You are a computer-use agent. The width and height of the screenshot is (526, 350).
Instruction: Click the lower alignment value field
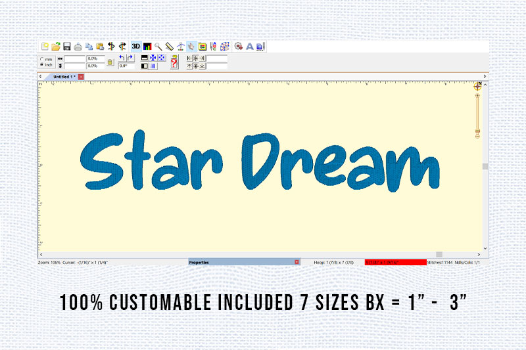coord(217,66)
